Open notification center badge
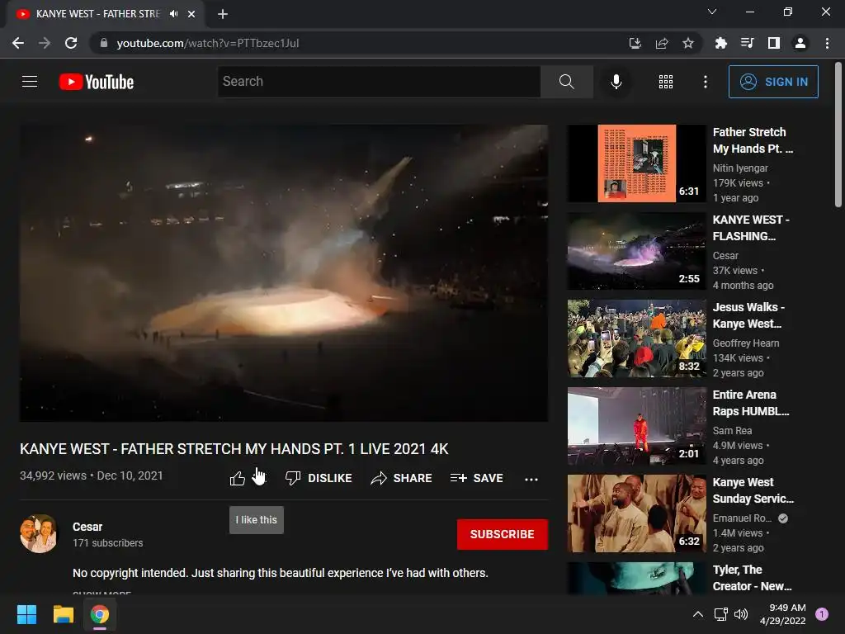Image resolution: width=845 pixels, height=634 pixels. 822,614
